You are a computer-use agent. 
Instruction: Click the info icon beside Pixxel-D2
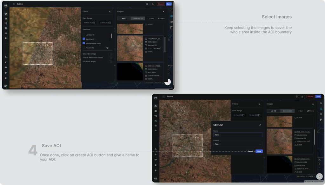107,48
